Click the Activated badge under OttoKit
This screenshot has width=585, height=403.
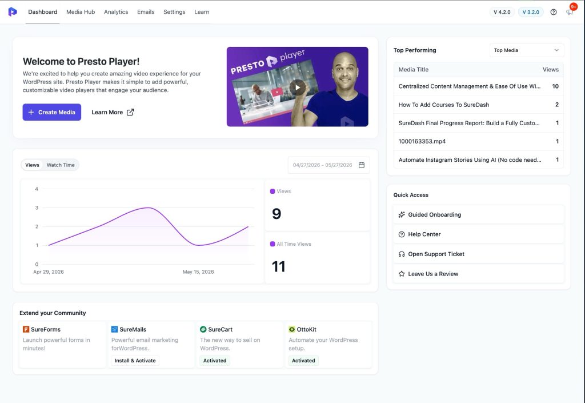(x=303, y=361)
